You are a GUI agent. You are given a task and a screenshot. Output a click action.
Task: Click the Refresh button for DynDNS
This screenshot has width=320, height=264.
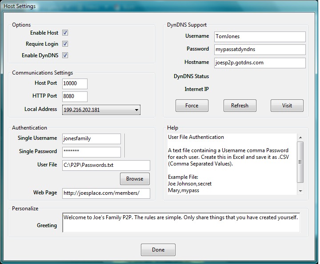(x=240, y=106)
